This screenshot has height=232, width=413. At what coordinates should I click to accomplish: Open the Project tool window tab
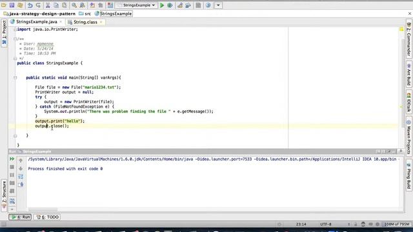click(x=4, y=33)
